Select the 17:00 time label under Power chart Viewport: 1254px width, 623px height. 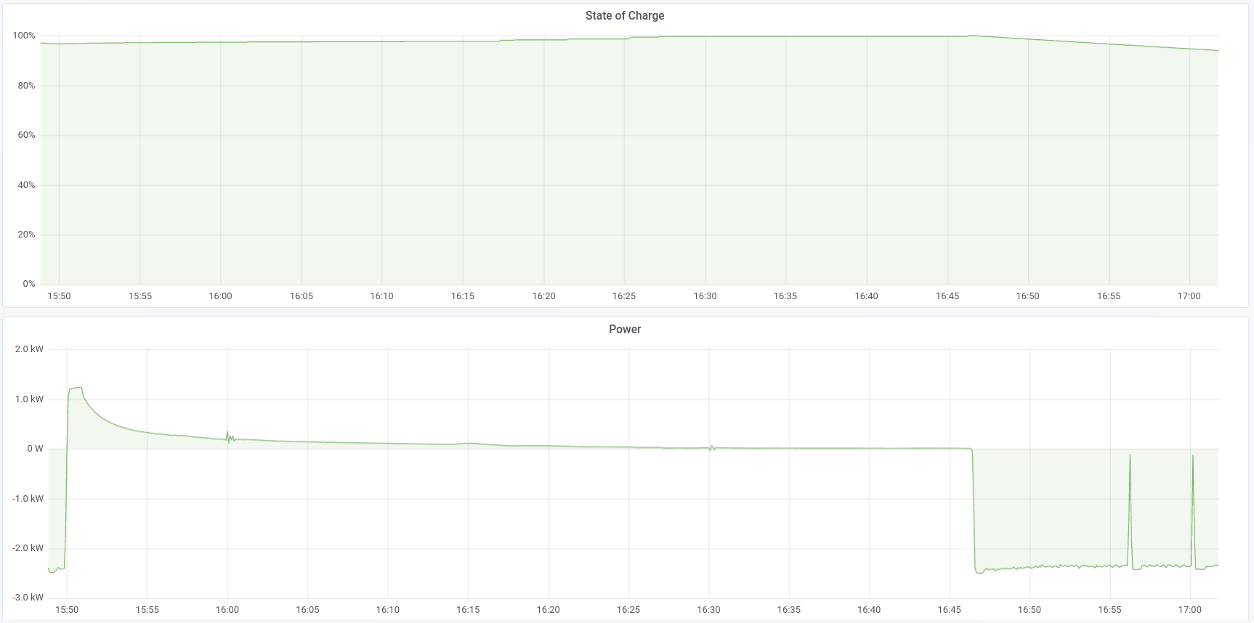tap(1189, 610)
